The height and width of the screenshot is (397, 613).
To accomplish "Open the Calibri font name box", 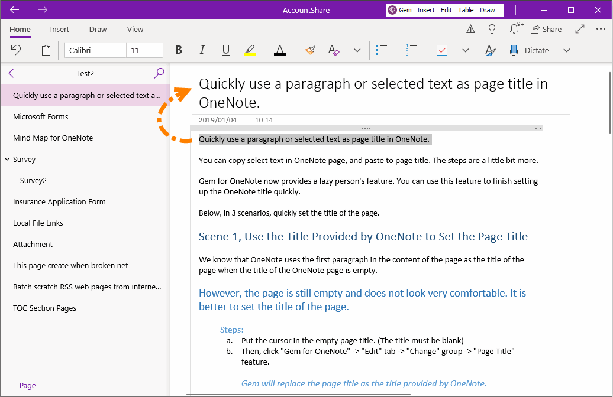I will 95,50.
